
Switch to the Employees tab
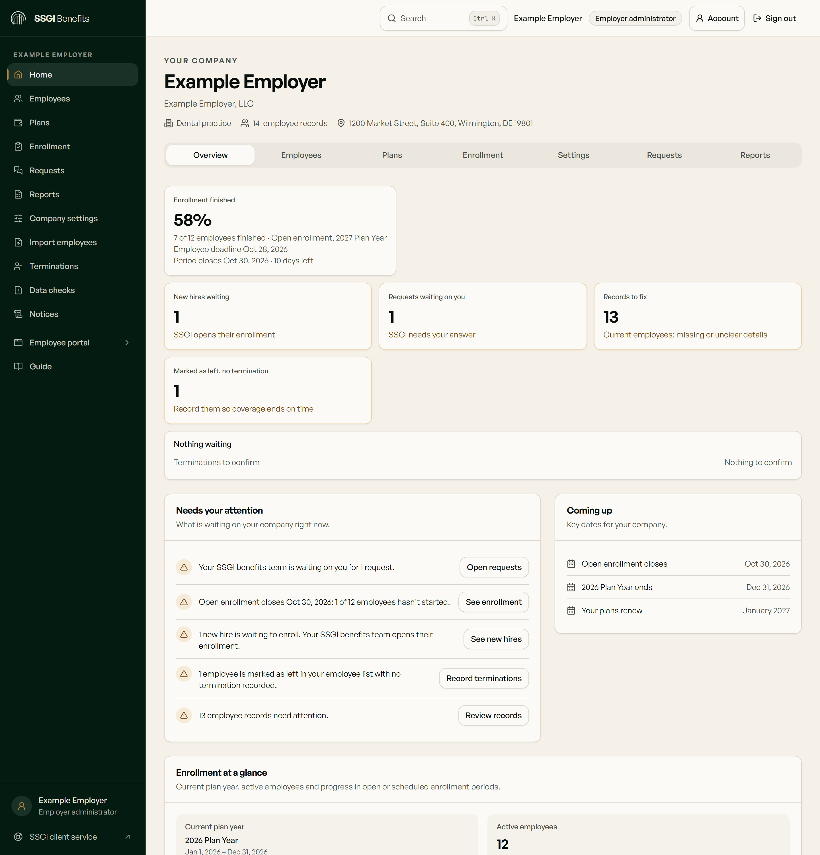301,155
